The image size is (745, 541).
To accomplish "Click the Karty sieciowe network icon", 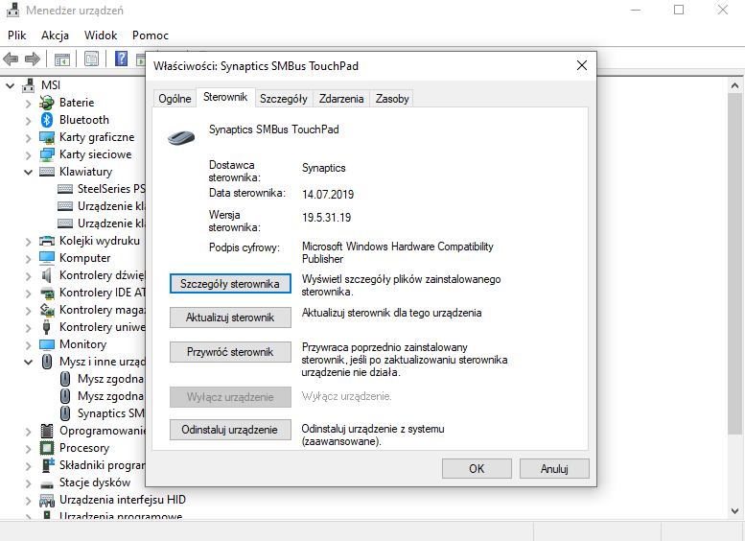I will pyautogui.click(x=47, y=154).
